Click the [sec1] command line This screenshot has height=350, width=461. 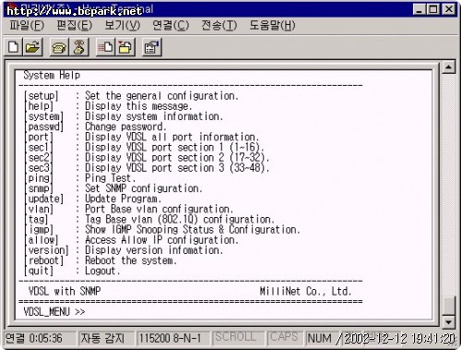click(x=144, y=148)
